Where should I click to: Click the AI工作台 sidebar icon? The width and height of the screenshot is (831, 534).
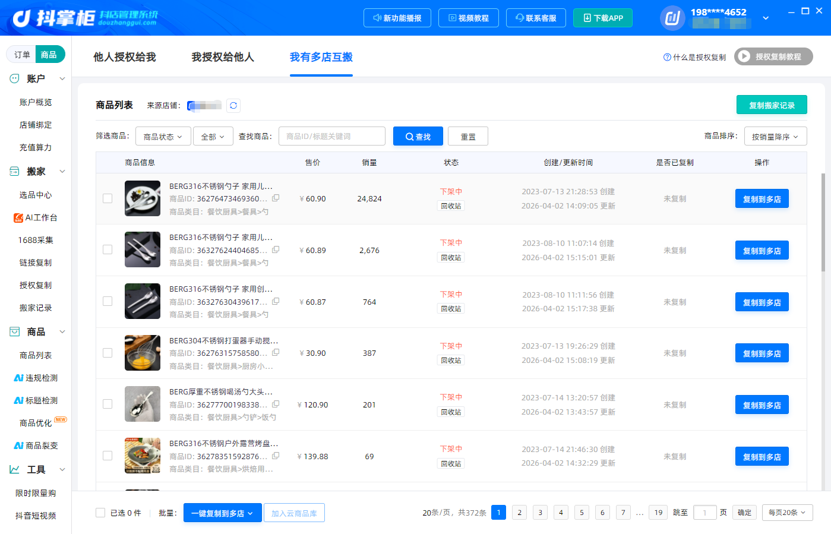(18, 218)
